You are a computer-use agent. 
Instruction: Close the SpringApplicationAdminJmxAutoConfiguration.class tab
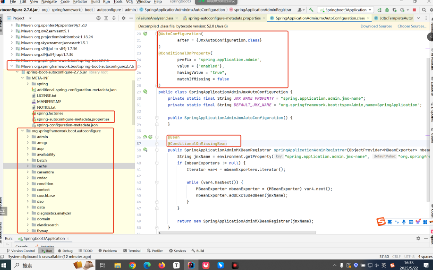[x=368, y=18]
